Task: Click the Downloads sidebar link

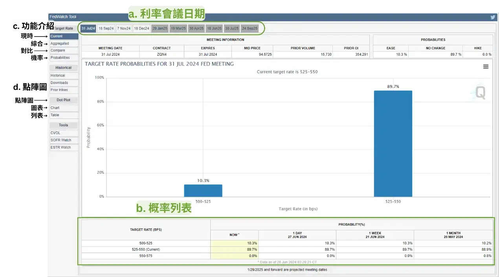Action: point(59,82)
